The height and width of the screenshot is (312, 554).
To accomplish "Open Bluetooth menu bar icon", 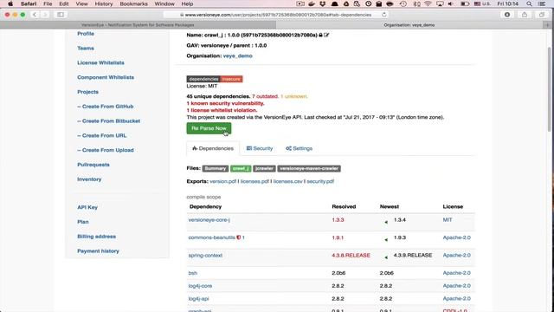I will click(417, 3).
